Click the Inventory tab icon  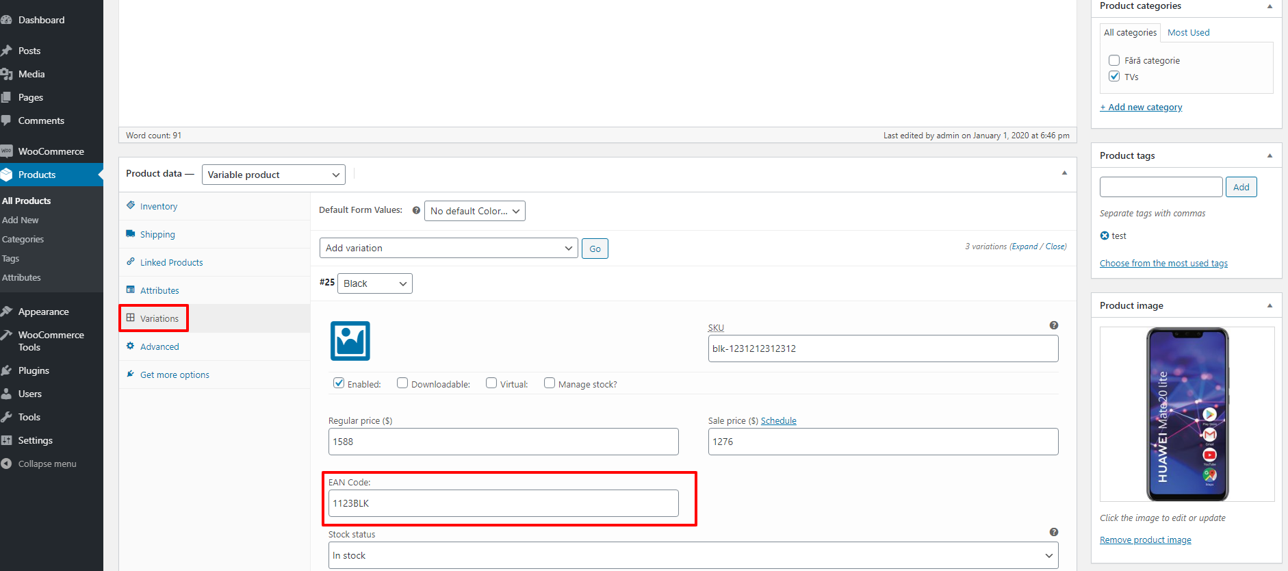131,205
